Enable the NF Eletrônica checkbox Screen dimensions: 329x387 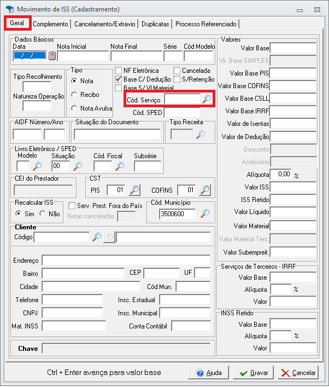click(119, 71)
